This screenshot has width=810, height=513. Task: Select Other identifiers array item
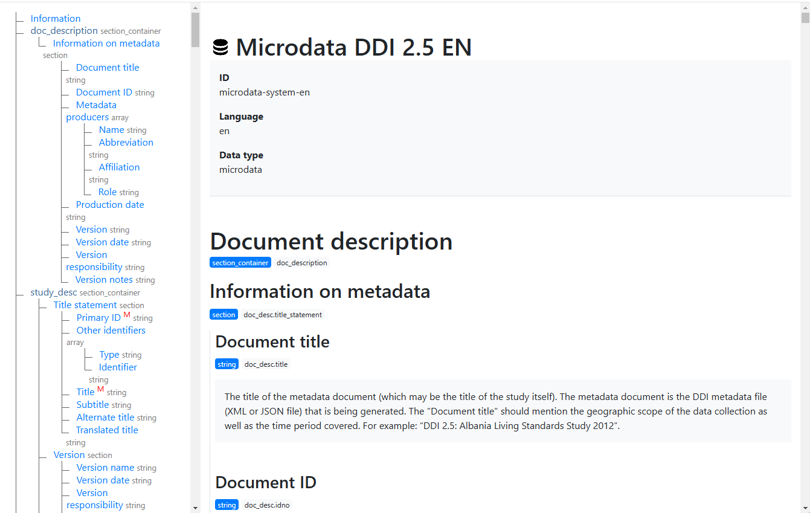[111, 331]
